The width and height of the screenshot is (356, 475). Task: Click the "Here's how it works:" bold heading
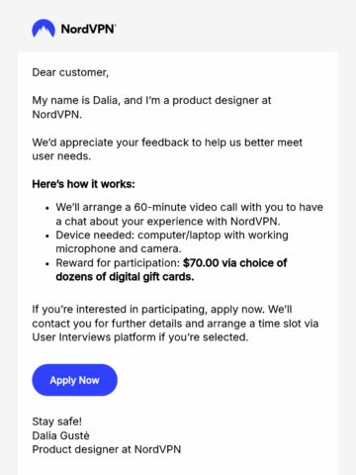[83, 184]
